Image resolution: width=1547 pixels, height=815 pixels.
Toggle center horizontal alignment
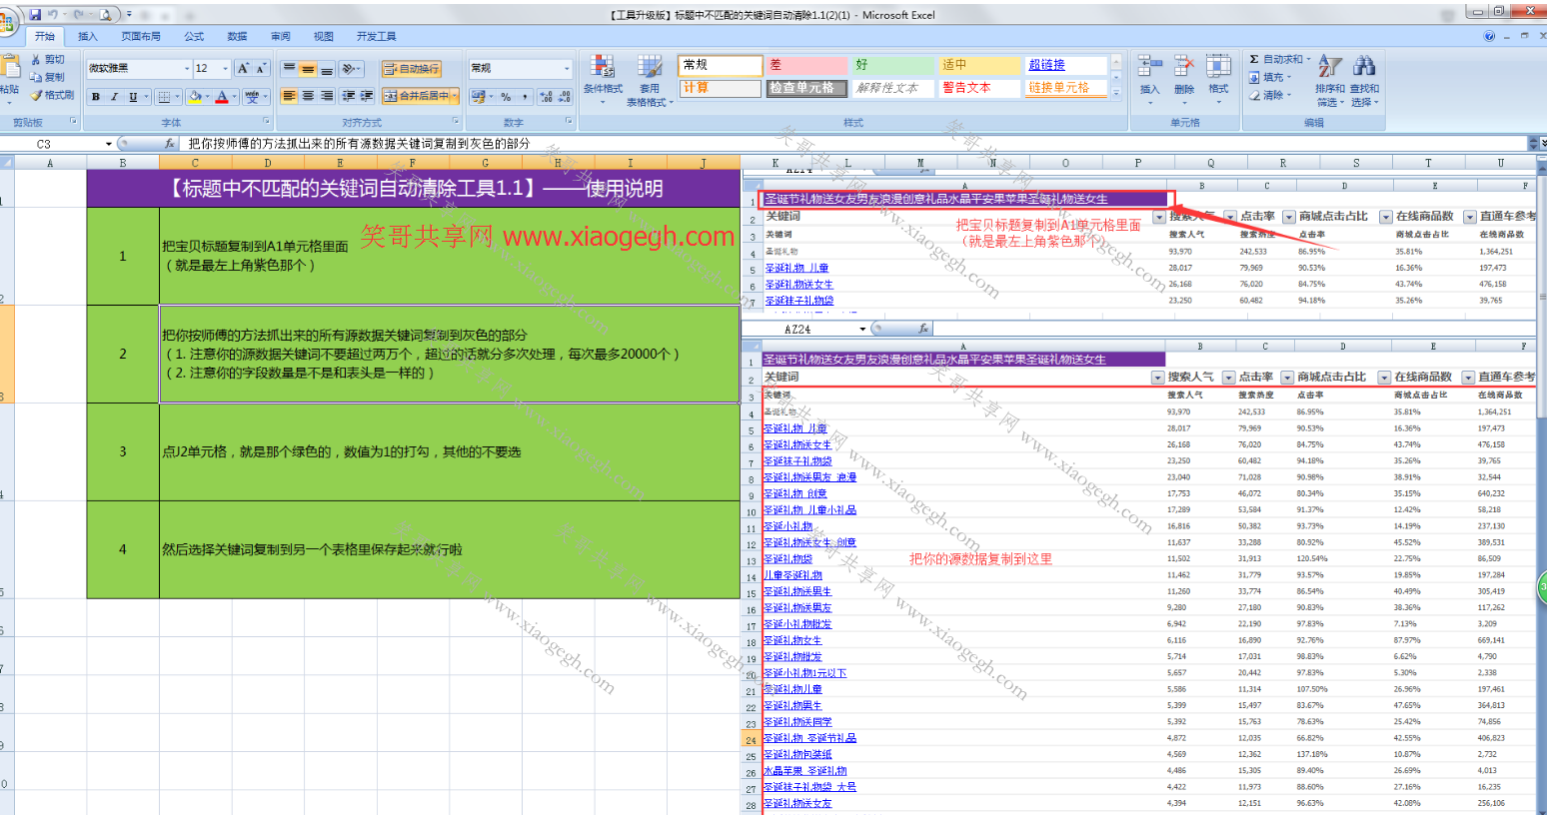tap(308, 96)
